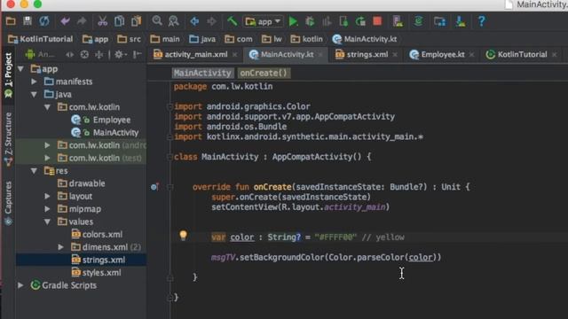The image size is (568, 319).
Task: Toggle the Structure tool window
Action: click(x=8, y=139)
